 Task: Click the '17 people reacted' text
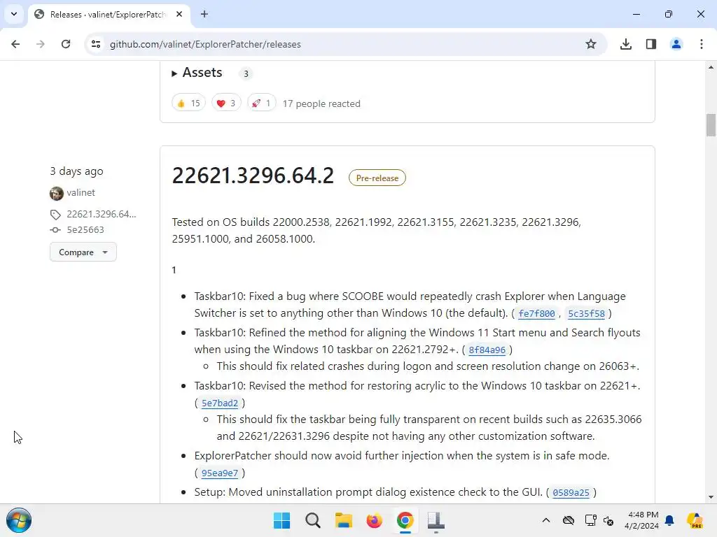pyautogui.click(x=321, y=103)
